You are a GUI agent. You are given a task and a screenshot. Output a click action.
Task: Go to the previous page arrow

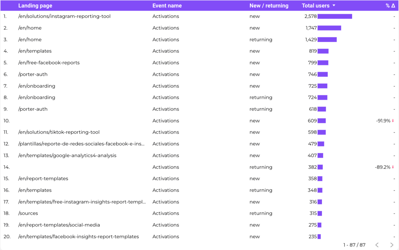[x=377, y=245]
